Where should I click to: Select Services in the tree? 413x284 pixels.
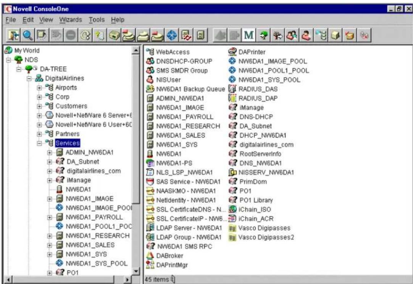[x=68, y=143]
